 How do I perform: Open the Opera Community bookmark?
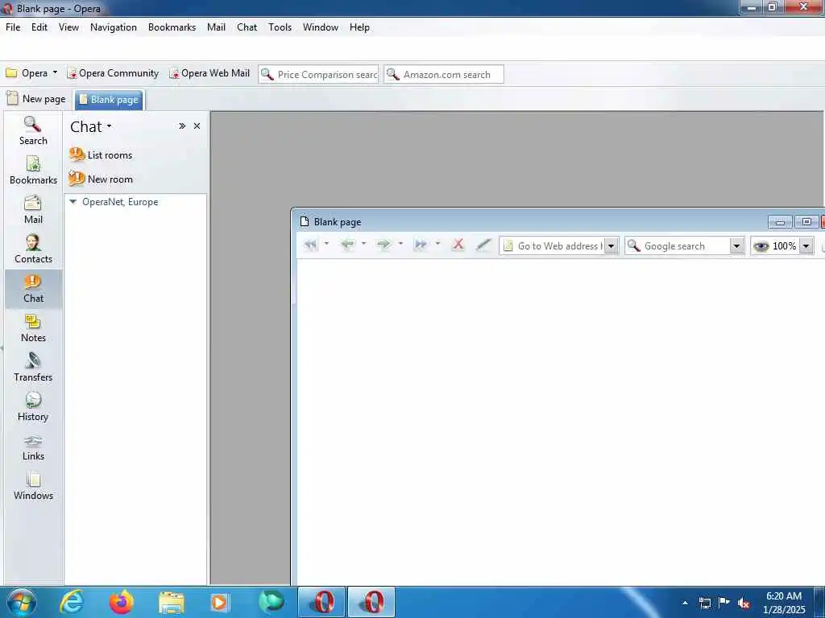[x=113, y=73]
